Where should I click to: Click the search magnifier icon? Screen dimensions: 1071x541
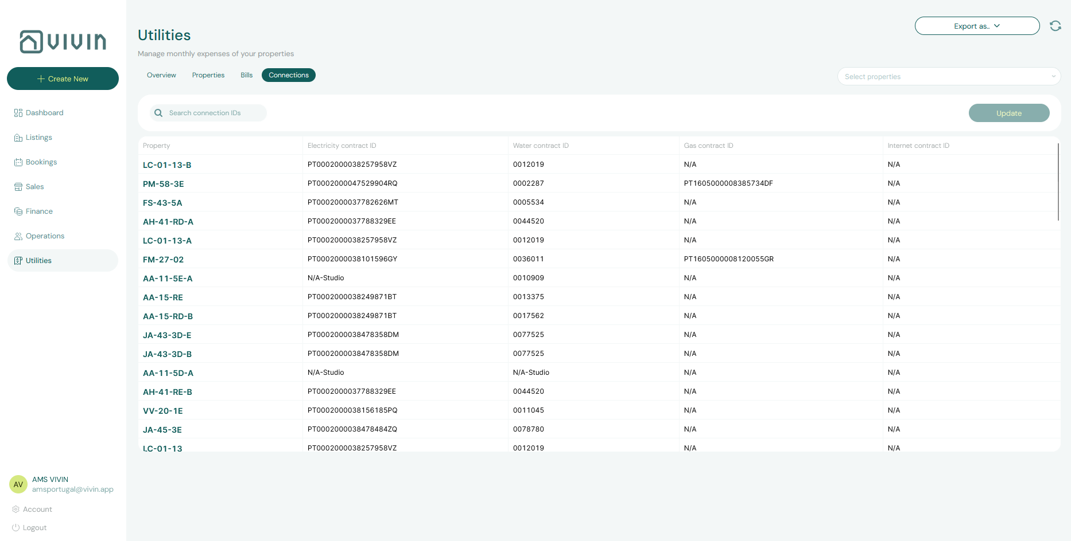pos(158,113)
